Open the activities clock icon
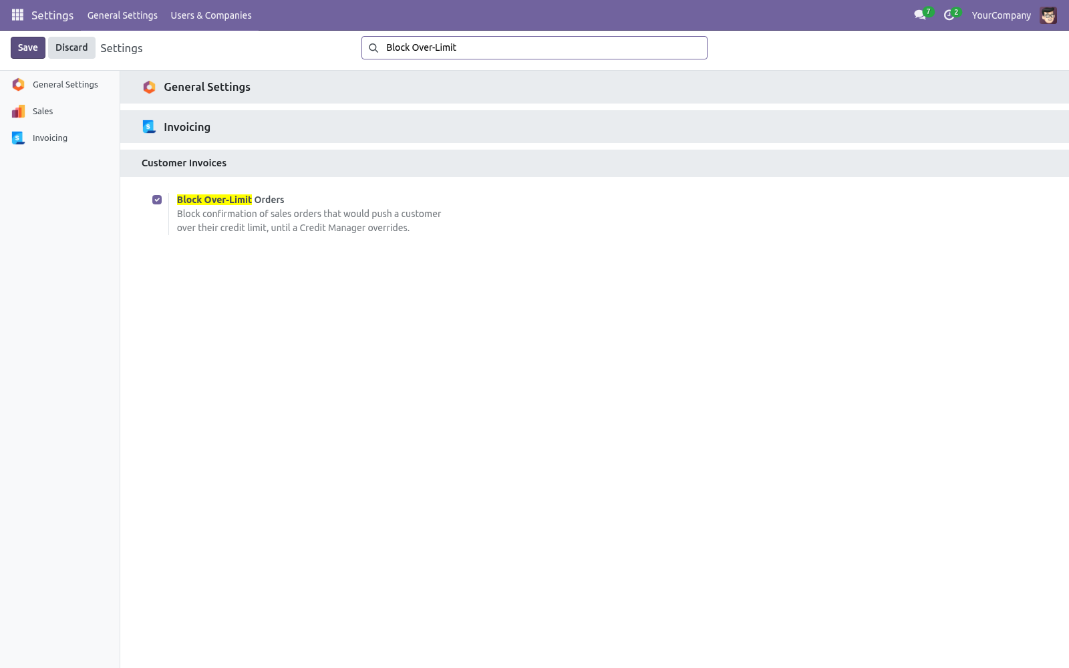Screen dimensions: 1069x668 pyautogui.click(x=949, y=15)
